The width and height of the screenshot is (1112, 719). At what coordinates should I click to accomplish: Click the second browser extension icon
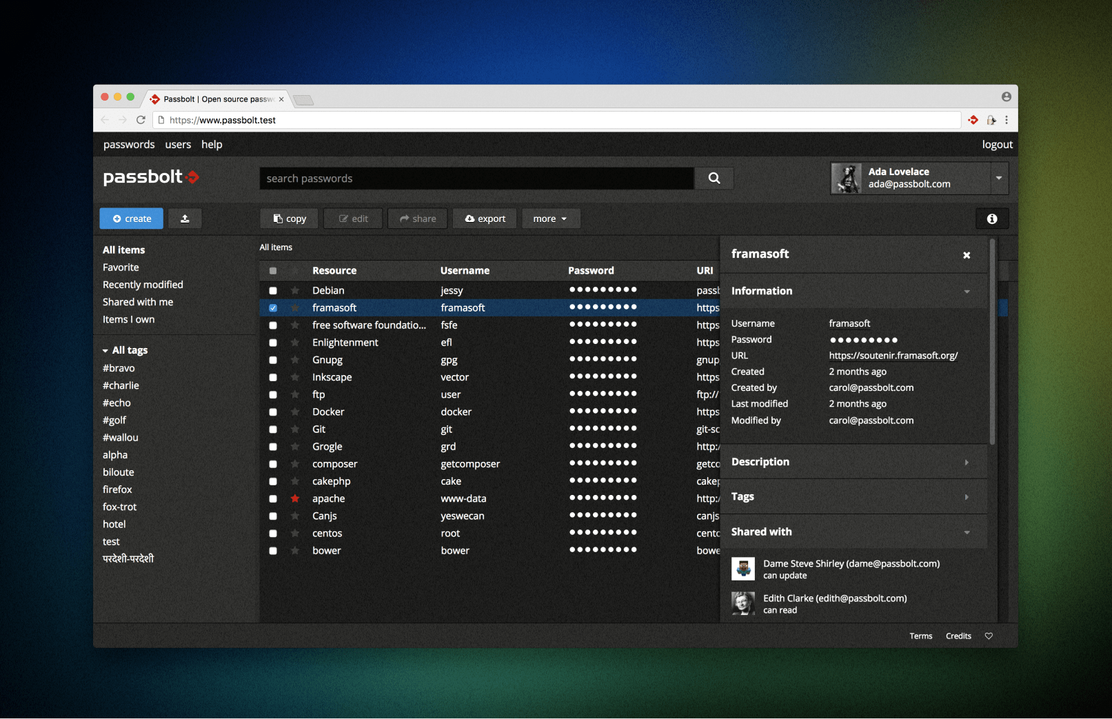pyautogui.click(x=991, y=120)
